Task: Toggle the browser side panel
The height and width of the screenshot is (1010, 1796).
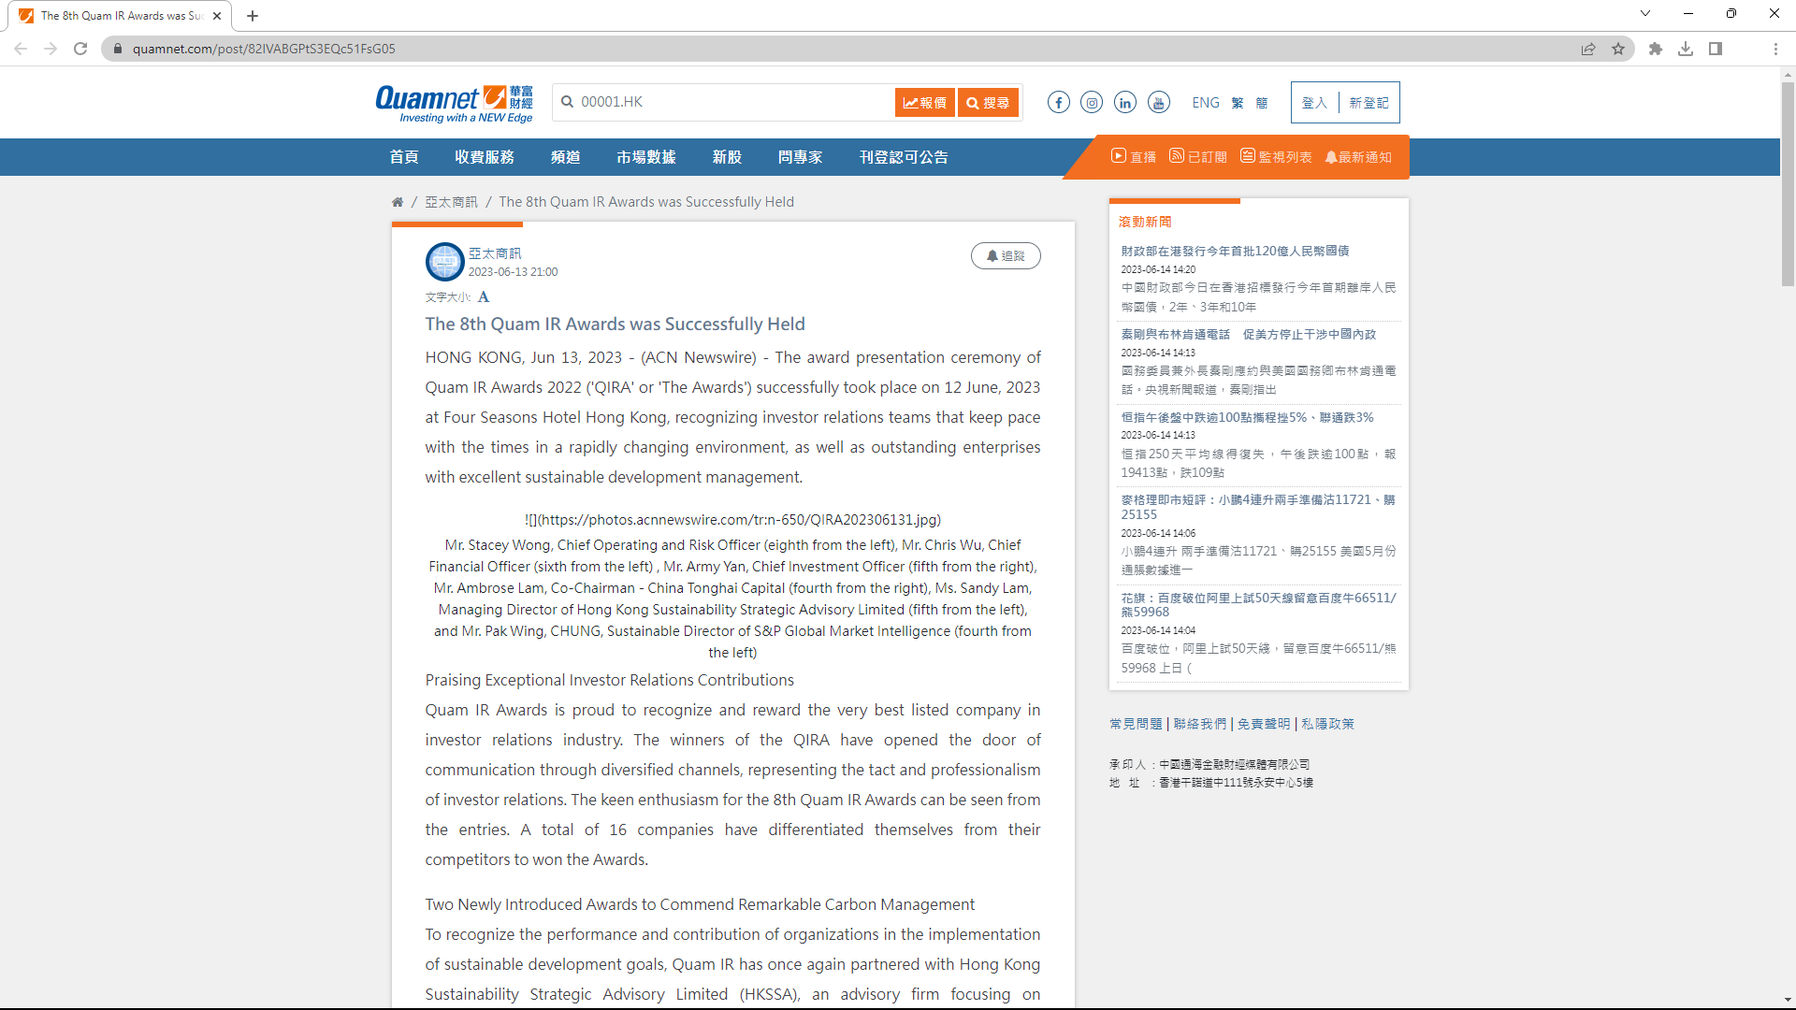Action: tap(1716, 49)
